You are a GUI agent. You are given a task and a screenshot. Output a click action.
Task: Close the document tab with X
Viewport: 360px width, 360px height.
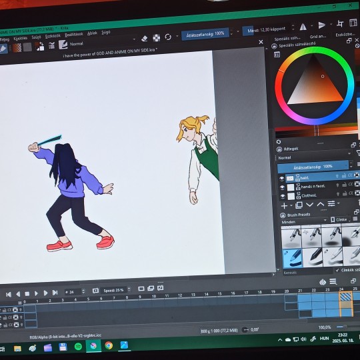coord(261,42)
